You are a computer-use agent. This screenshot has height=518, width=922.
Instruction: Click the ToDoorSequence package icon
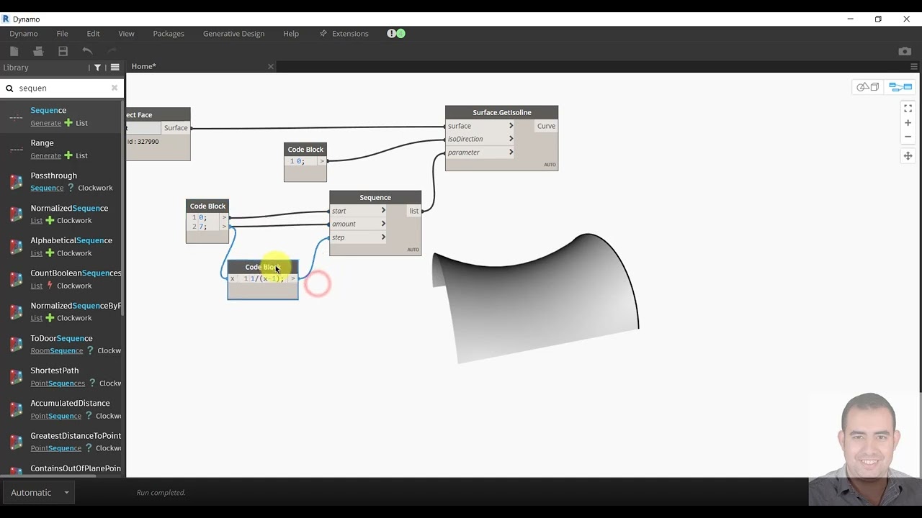[16, 344]
